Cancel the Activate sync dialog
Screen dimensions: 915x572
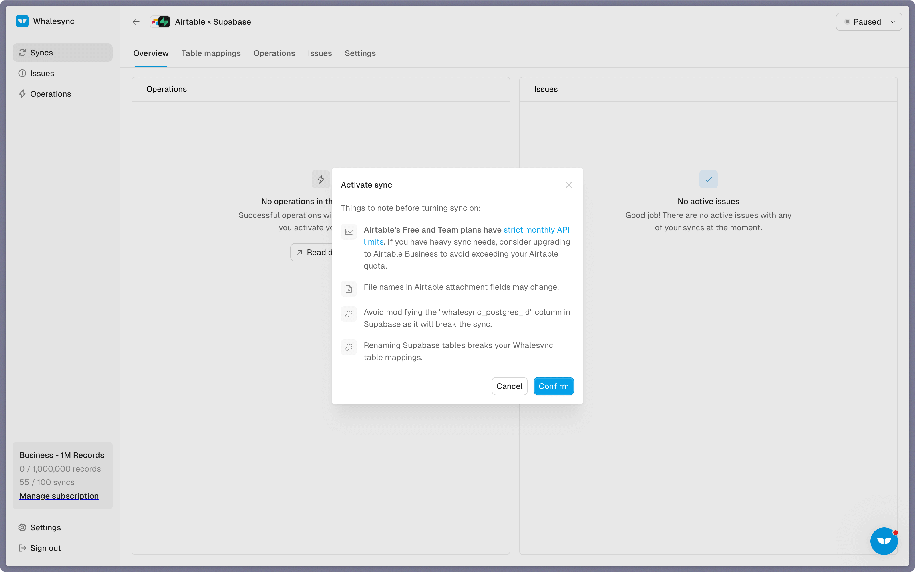[509, 386]
